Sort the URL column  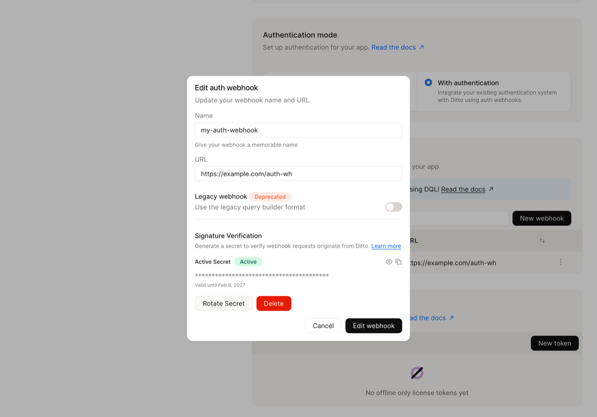[542, 240]
